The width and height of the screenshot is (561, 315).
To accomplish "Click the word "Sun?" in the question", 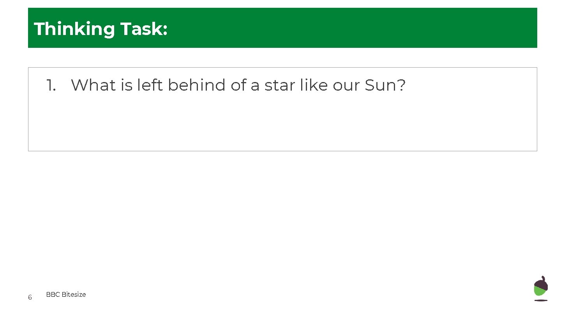I will click(385, 85).
